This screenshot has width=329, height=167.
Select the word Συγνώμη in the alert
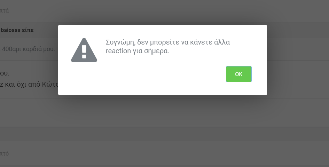click(x=120, y=42)
